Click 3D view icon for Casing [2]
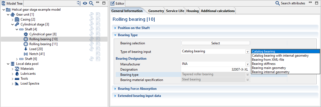321x107 pixels. pos(92,19)
